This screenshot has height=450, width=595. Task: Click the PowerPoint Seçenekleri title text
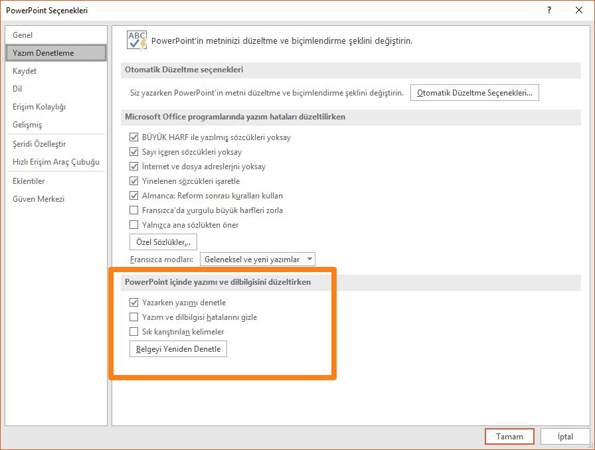tap(46, 11)
